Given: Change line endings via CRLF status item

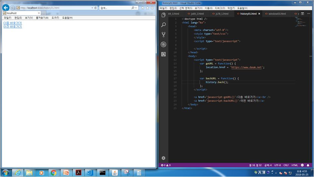Looking at the screenshot, I should tap(286, 165).
